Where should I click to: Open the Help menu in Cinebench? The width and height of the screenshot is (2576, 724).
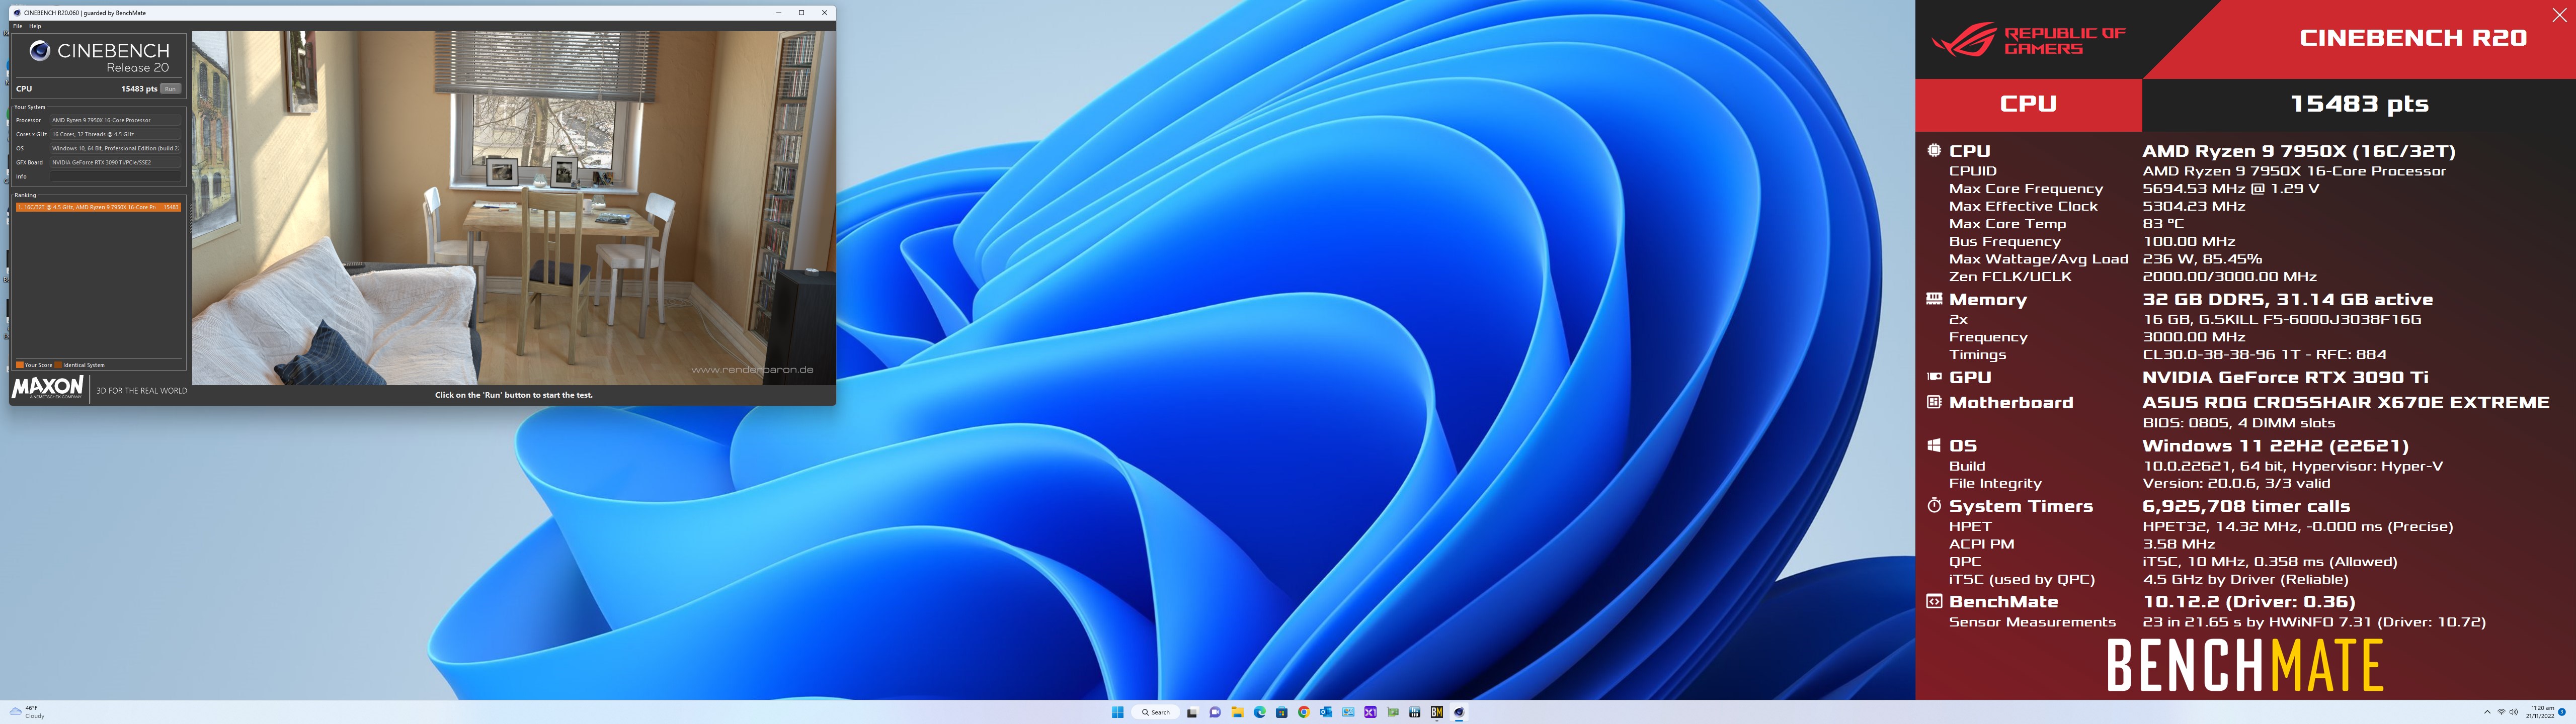tap(35, 26)
